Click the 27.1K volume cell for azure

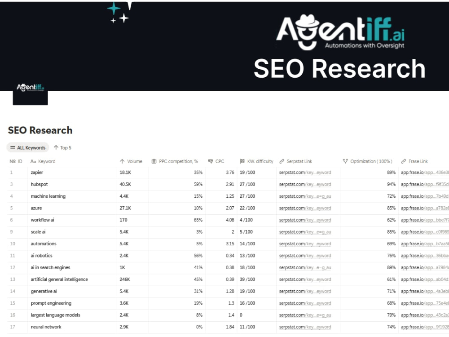tap(132, 208)
